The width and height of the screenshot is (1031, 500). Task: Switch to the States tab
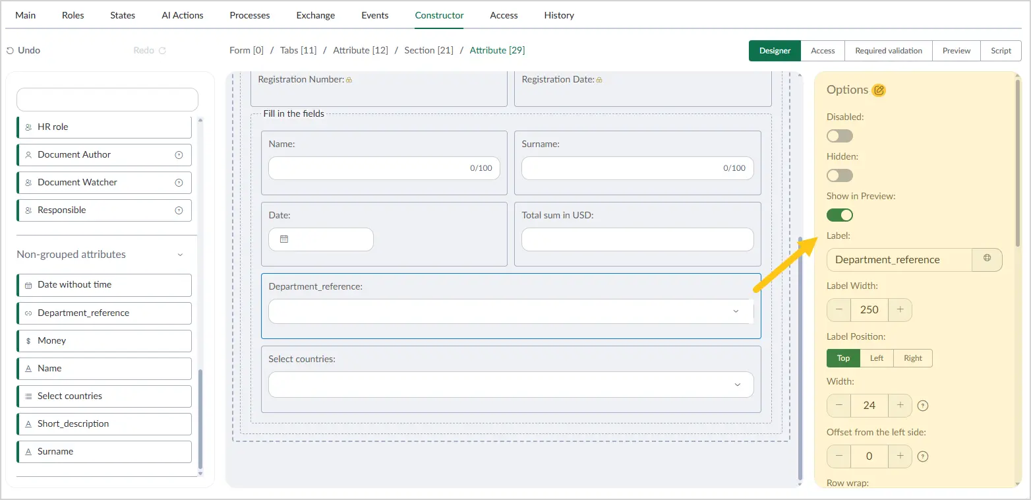(123, 15)
